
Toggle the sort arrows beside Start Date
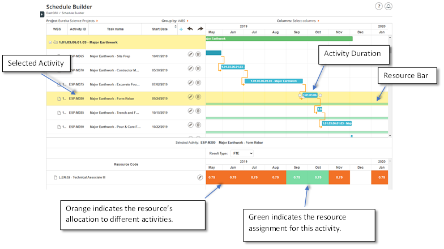point(176,27)
